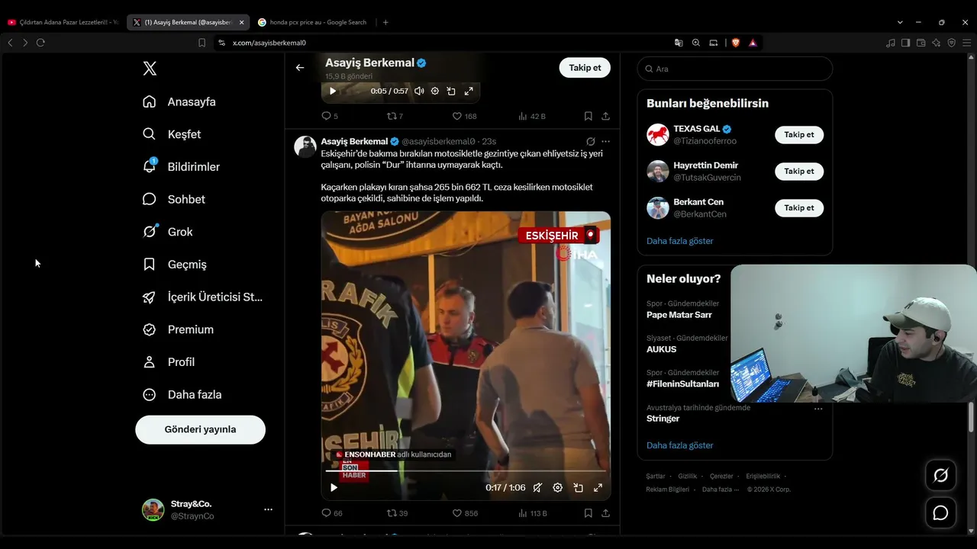Open Brave Rewards triangle icon
The width and height of the screenshot is (977, 549).
[x=753, y=43]
